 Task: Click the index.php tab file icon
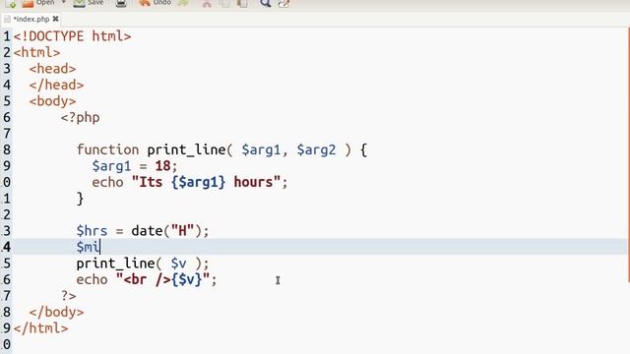(x=7, y=19)
